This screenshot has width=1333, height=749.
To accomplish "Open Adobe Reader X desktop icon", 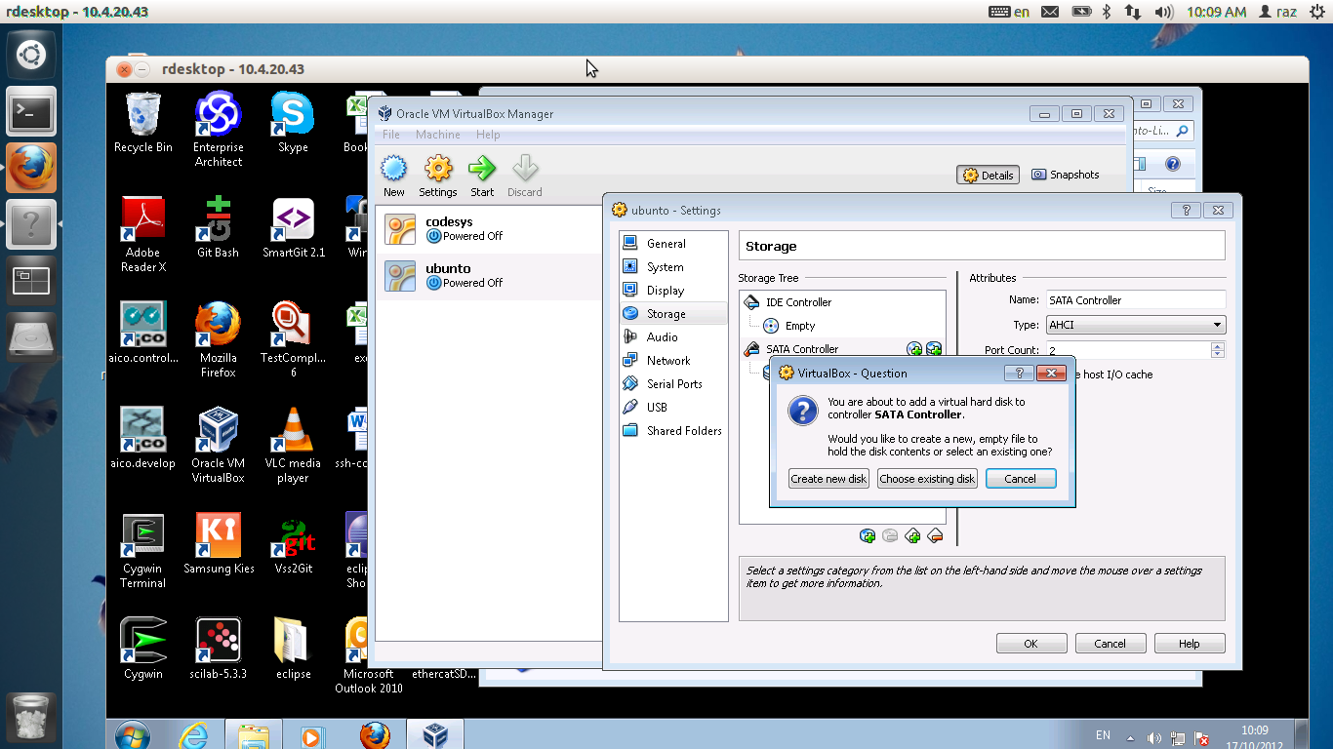I will tap(143, 235).
